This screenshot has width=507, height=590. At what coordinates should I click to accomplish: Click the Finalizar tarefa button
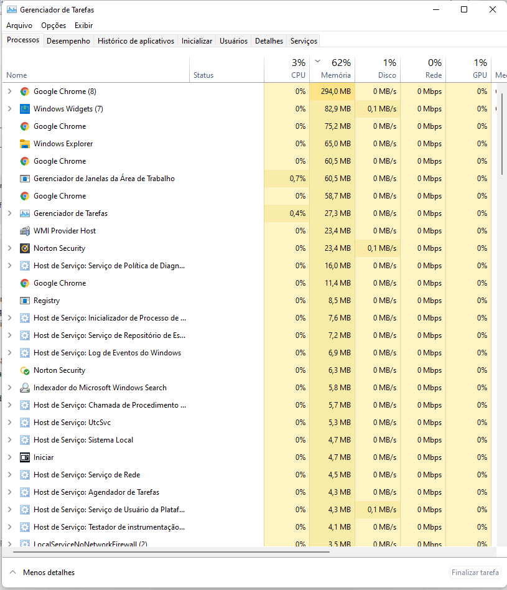pyautogui.click(x=475, y=573)
